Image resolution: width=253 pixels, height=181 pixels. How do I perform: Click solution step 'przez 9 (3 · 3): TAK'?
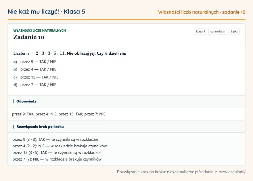tap(55, 139)
